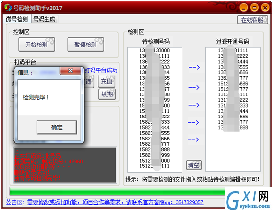Screen dimensions: 273x210
Task: Click the log line 正在打码第1批号码
Action: click(38, 156)
